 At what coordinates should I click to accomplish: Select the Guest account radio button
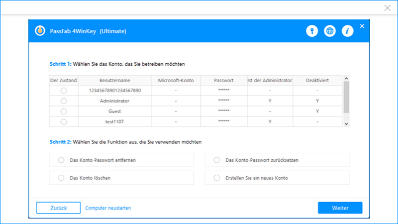coord(63,112)
